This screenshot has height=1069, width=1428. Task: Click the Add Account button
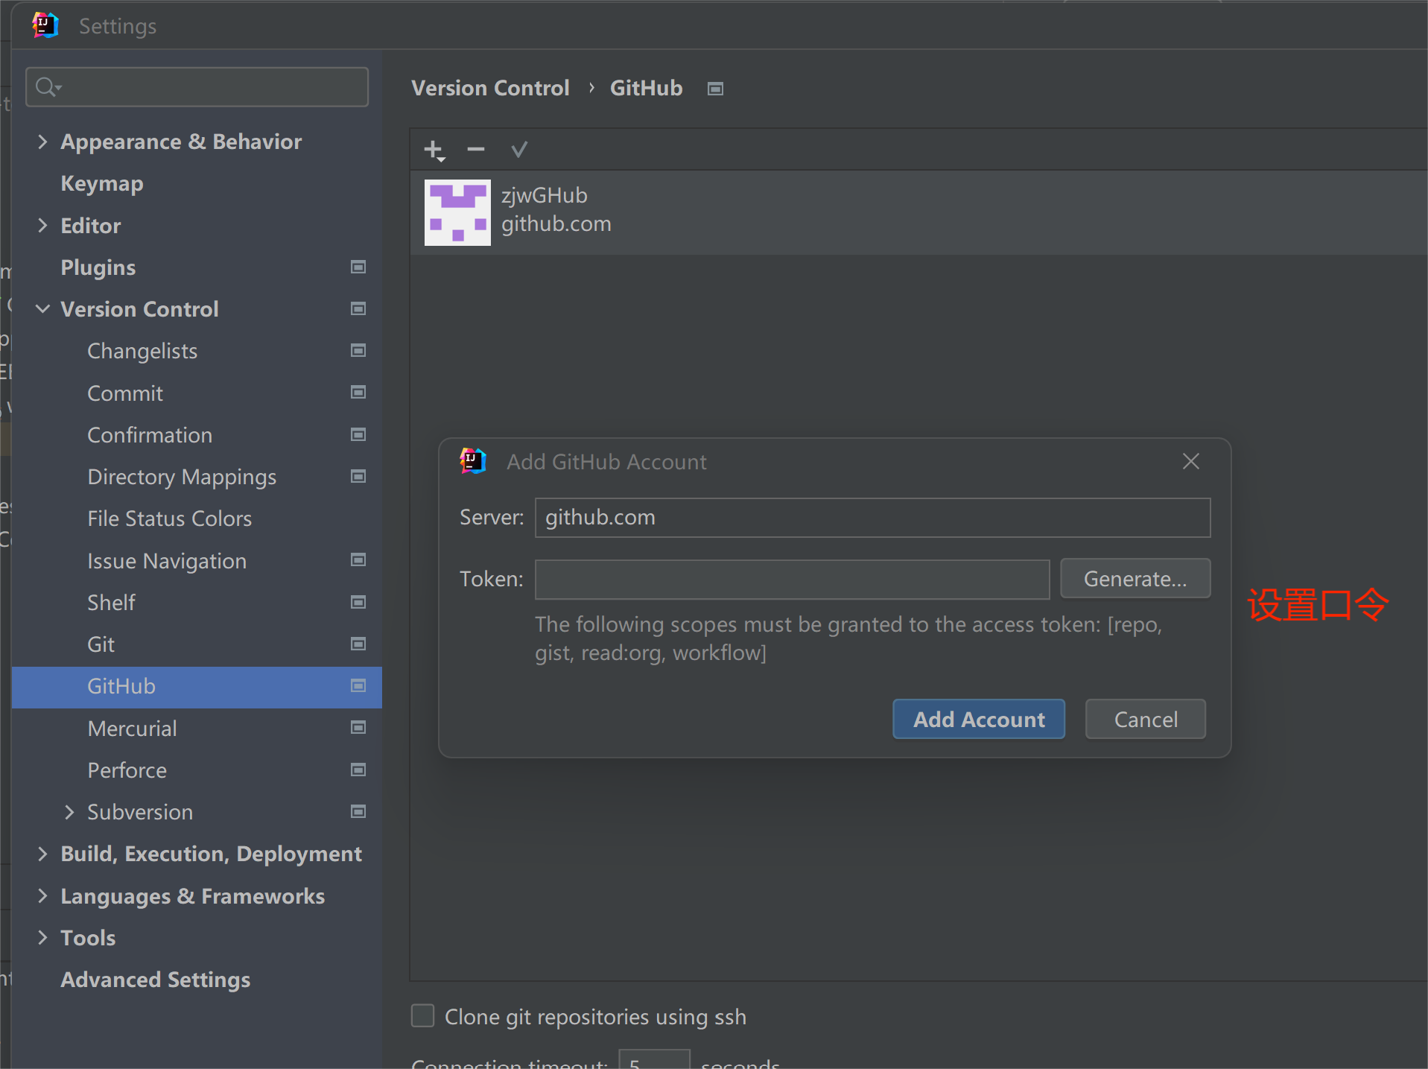click(979, 719)
